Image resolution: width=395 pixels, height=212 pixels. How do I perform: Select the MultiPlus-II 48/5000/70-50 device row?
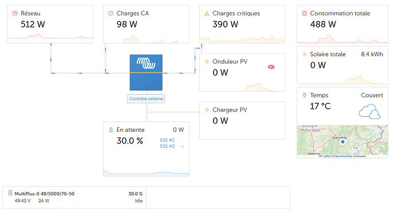tap(74, 197)
